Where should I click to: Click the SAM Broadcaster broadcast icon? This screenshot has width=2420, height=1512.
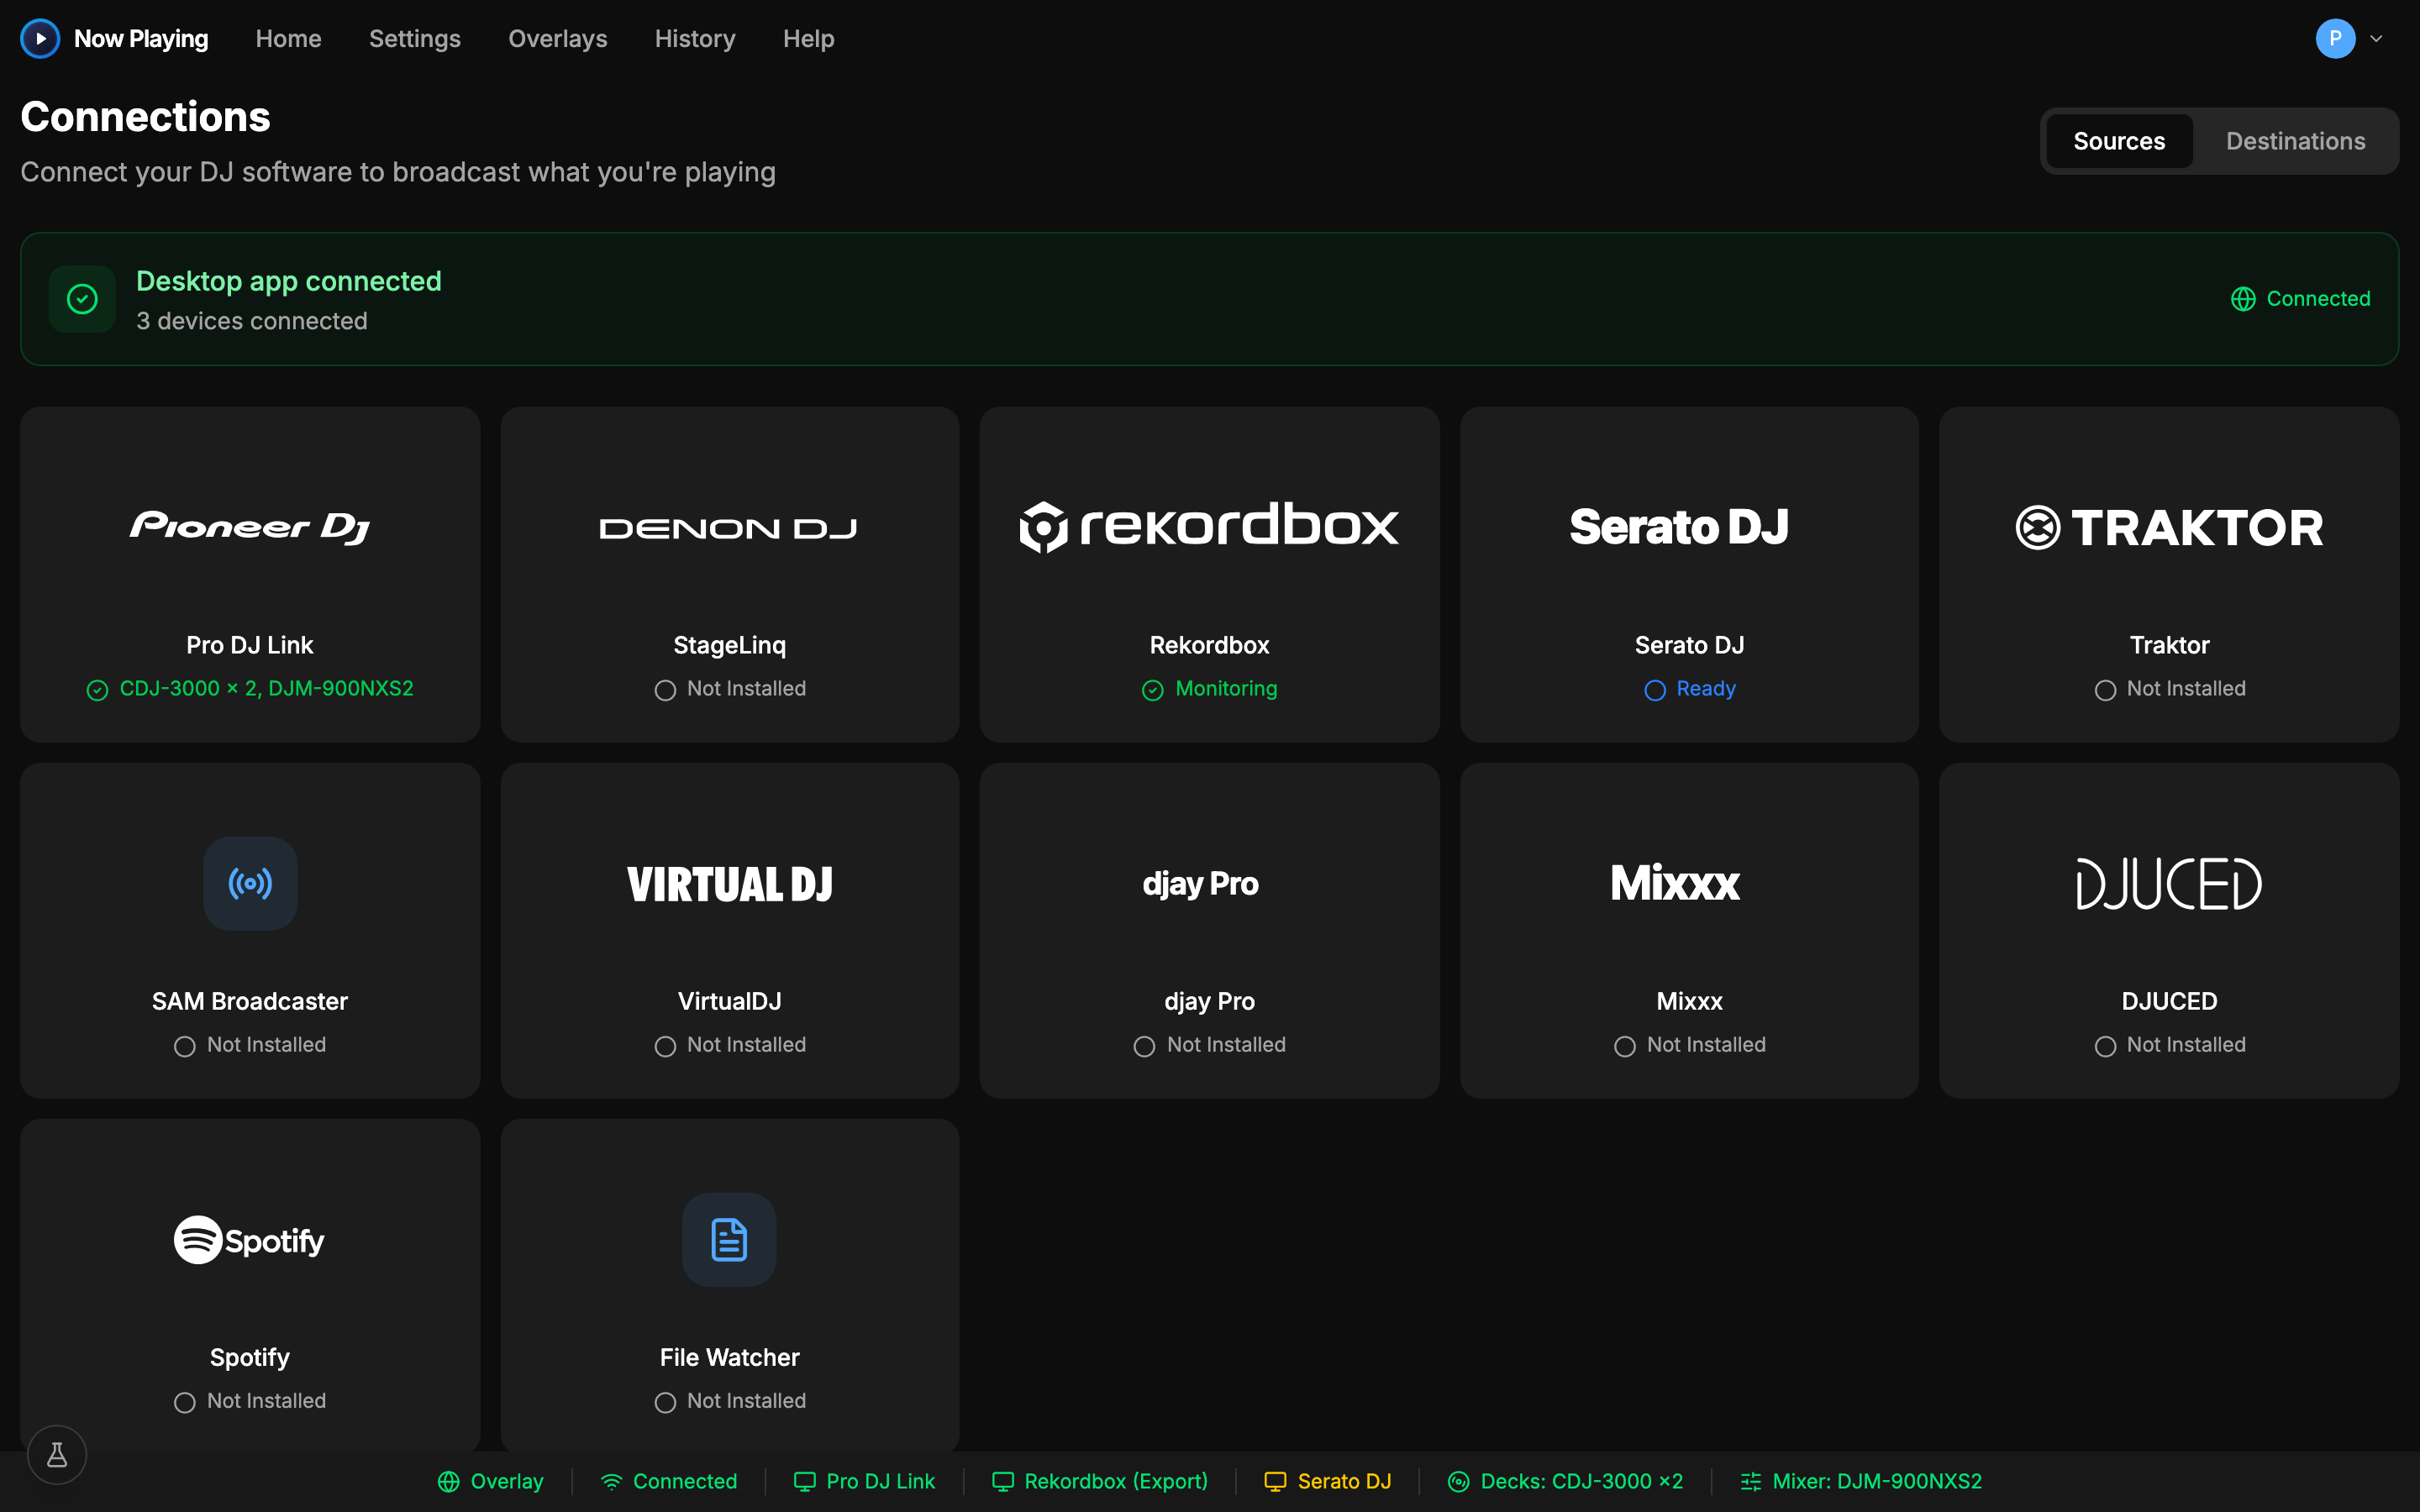click(x=250, y=883)
